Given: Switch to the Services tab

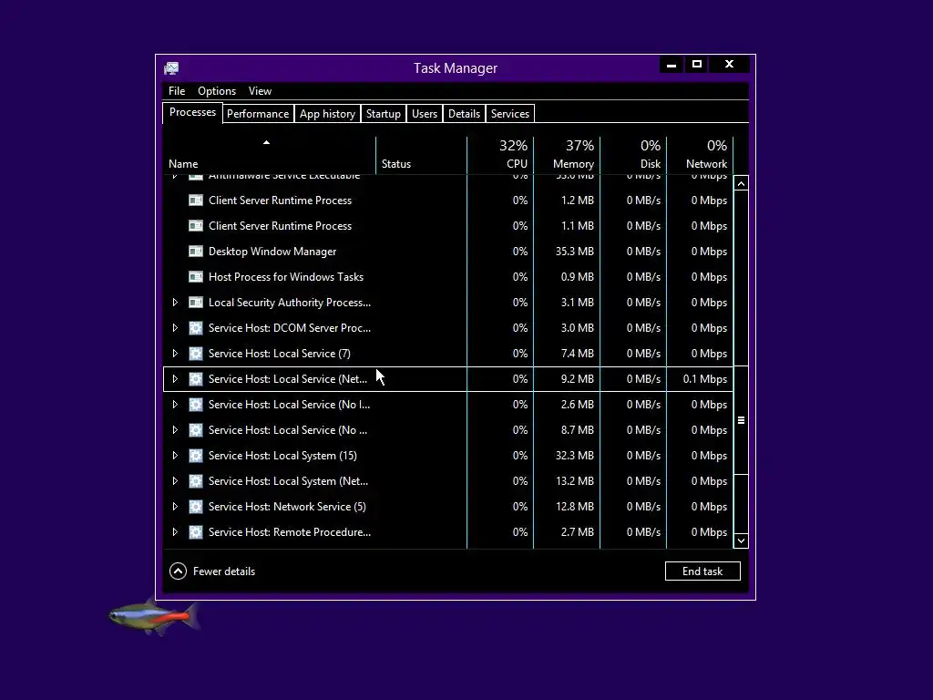Looking at the screenshot, I should pos(510,114).
